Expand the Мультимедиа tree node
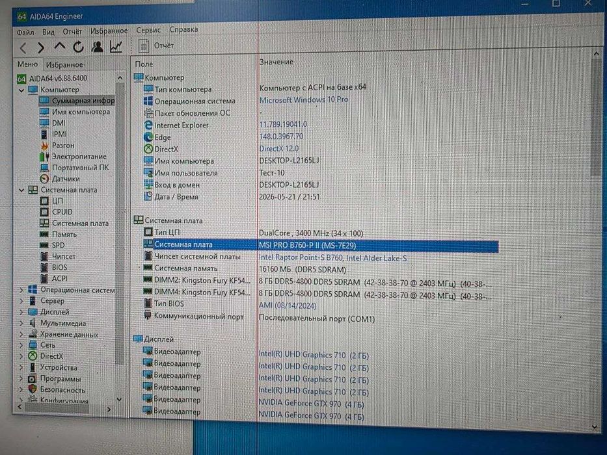This screenshot has width=607, height=455. coord(21,323)
